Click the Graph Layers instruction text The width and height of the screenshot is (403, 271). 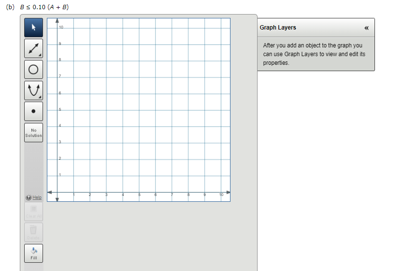pyautogui.click(x=314, y=54)
